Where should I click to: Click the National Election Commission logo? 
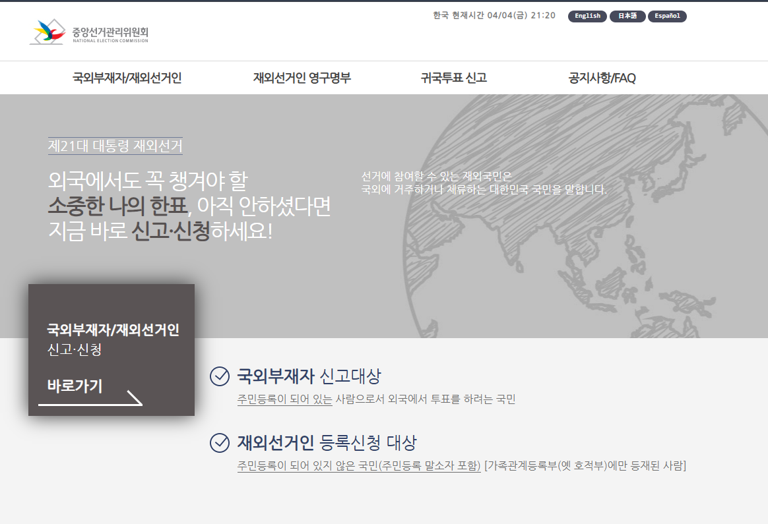(x=88, y=32)
